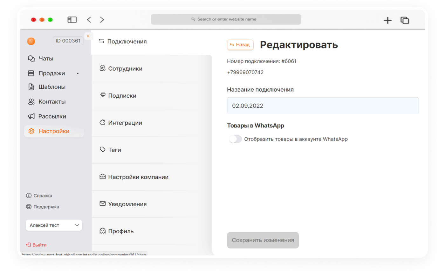This screenshot has width=445, height=271.
Task: Click the Чаты speech bubble icon
Action: (31, 59)
